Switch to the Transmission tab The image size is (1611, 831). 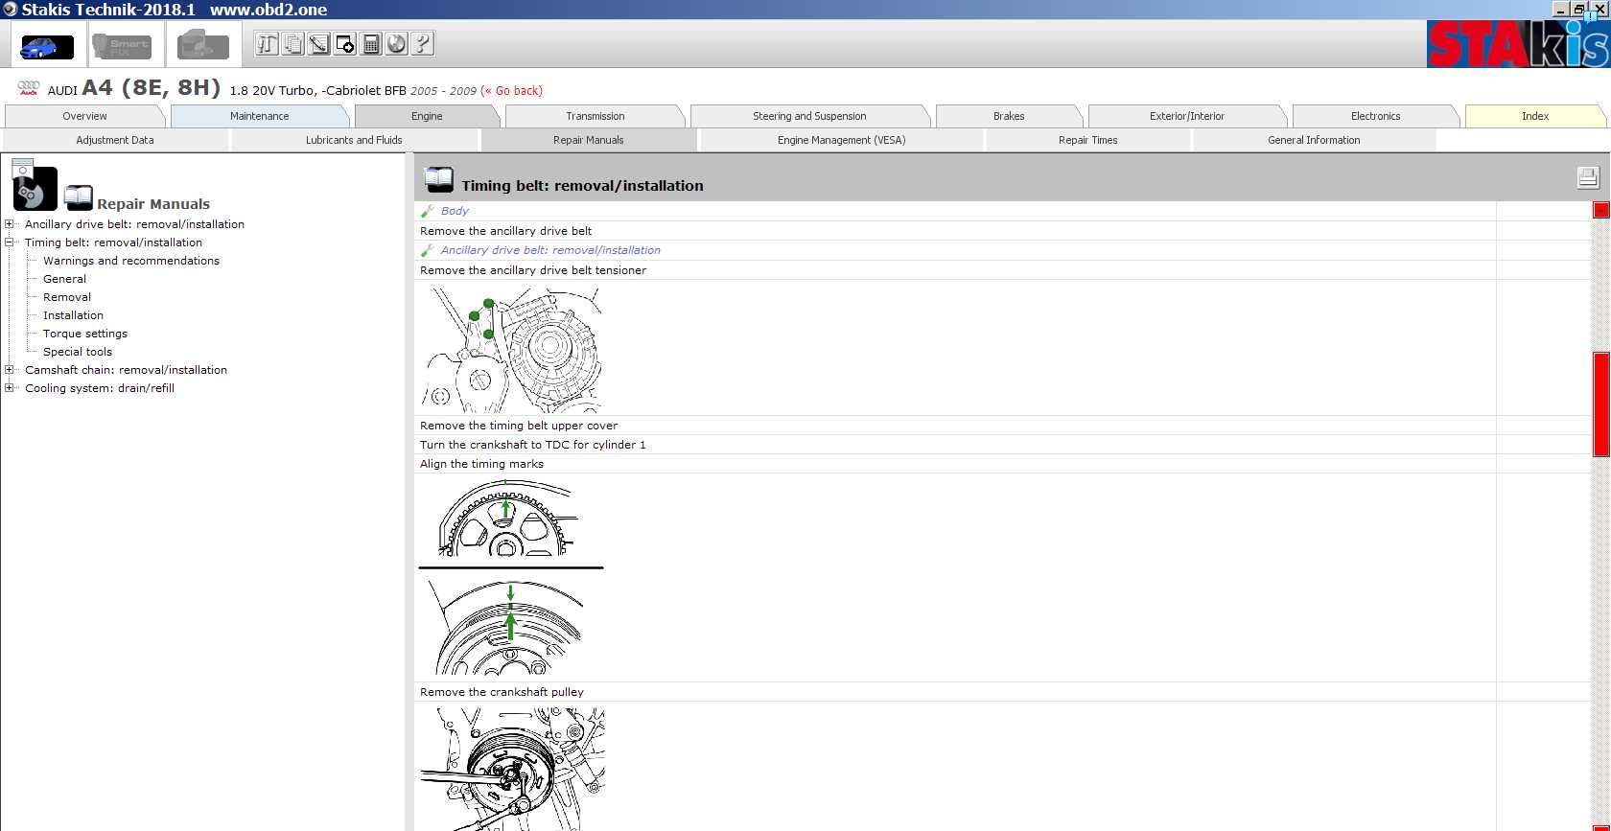click(x=595, y=116)
